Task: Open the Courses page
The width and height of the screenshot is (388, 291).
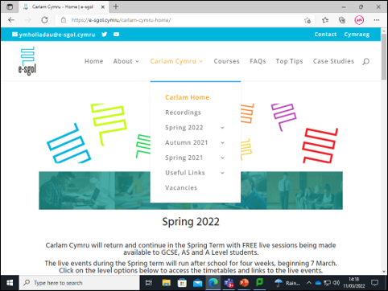Action: (226, 61)
